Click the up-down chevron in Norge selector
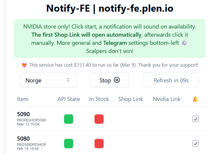 tap(68, 80)
